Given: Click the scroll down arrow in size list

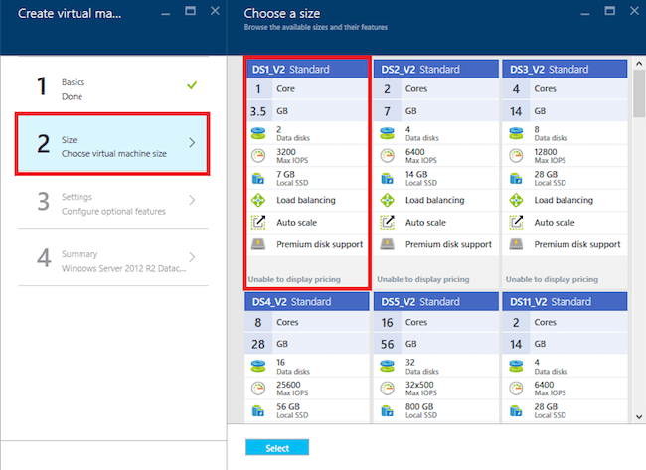Looking at the screenshot, I should tap(639, 417).
